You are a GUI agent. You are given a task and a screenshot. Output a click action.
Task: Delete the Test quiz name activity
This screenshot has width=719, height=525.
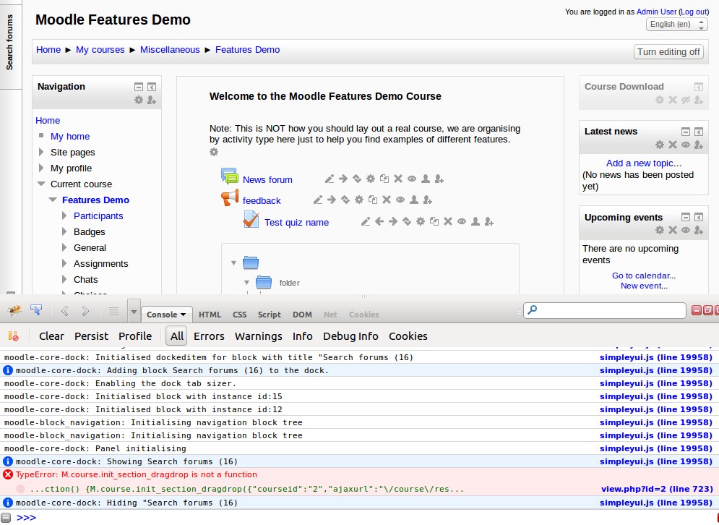(x=448, y=222)
